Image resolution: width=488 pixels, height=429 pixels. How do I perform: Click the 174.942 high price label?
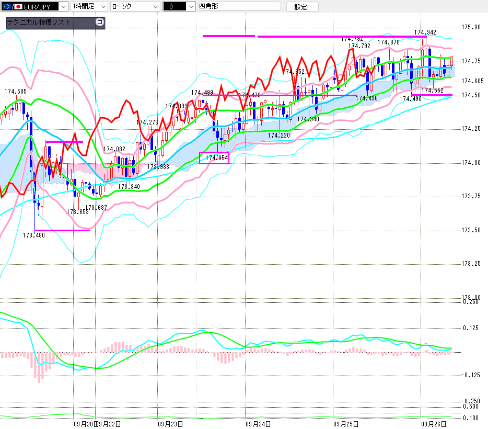pos(425,32)
